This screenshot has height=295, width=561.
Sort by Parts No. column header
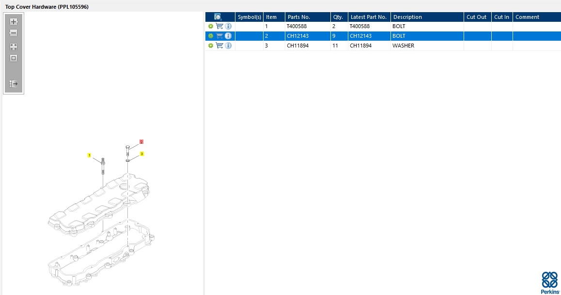point(308,17)
